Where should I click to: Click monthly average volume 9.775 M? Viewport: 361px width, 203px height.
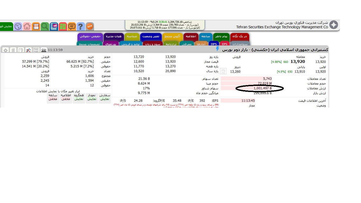tap(144, 93)
